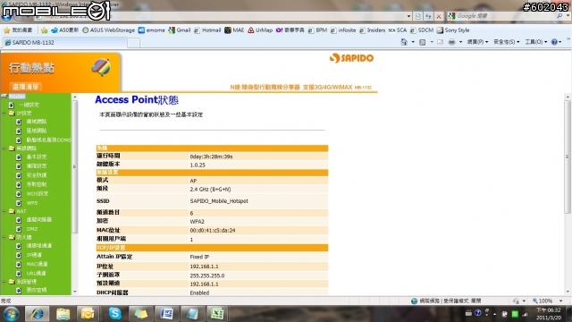Click the add-to-favorites-bar star icon

tap(44, 30)
